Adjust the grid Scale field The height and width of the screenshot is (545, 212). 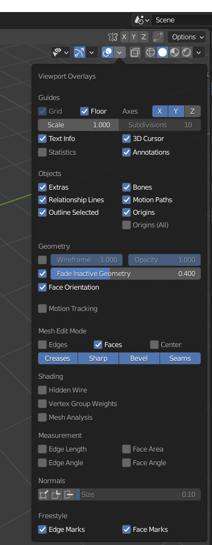(79, 125)
